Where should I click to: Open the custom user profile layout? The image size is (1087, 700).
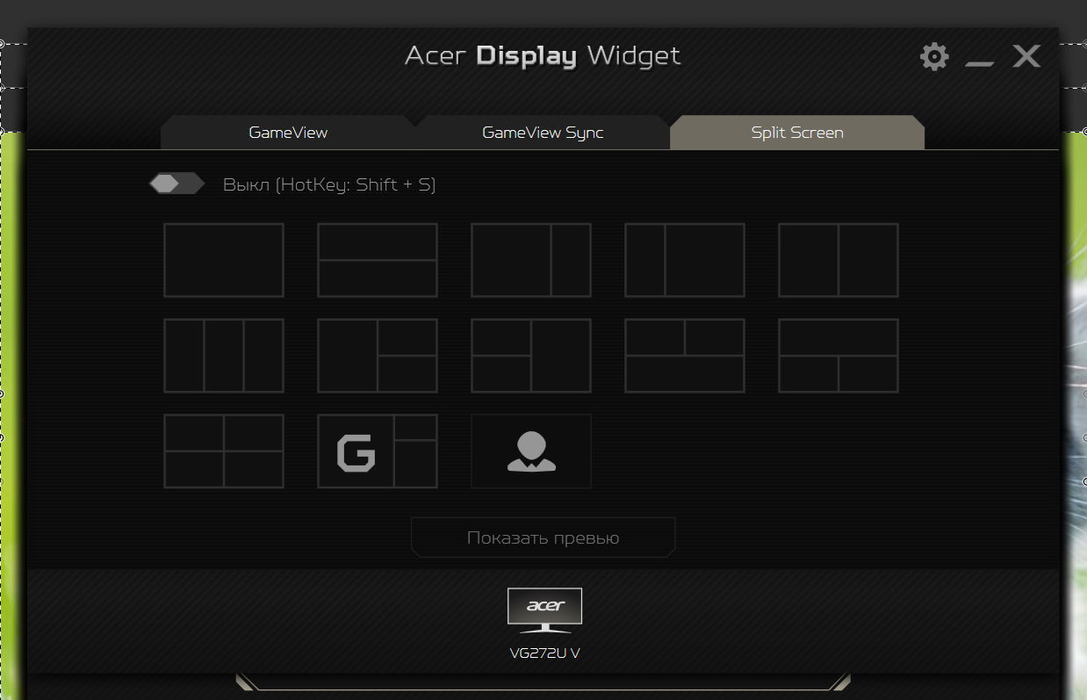(531, 451)
